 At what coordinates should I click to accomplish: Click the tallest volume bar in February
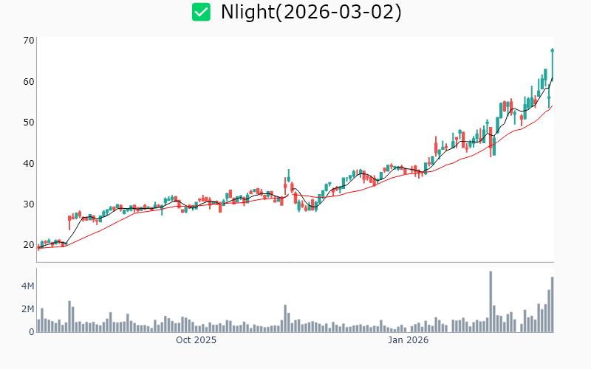[x=491, y=302]
